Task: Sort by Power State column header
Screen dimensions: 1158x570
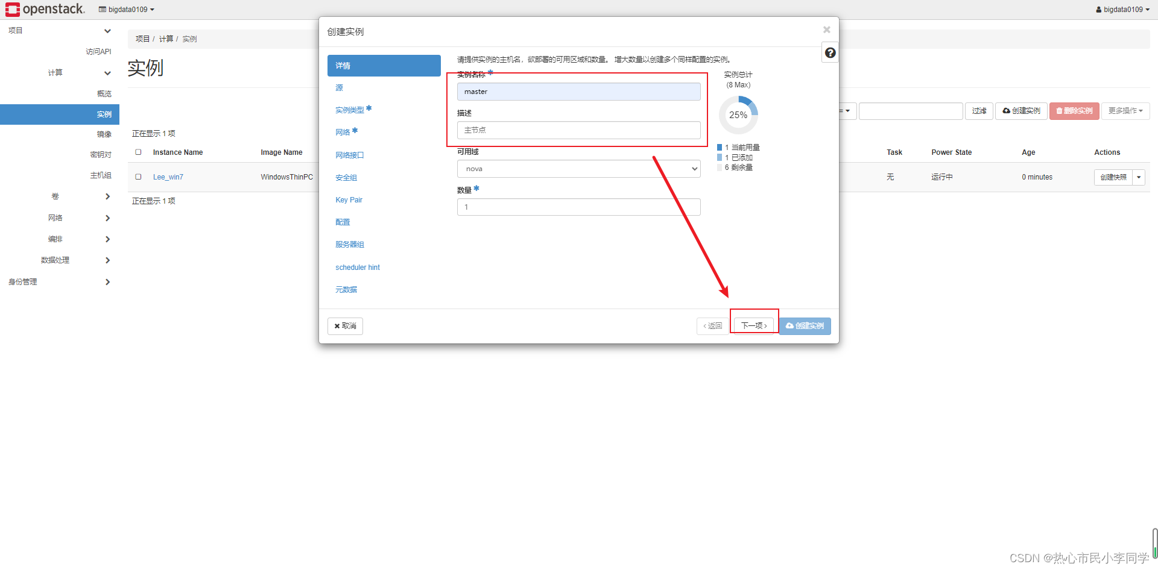Action: point(951,152)
